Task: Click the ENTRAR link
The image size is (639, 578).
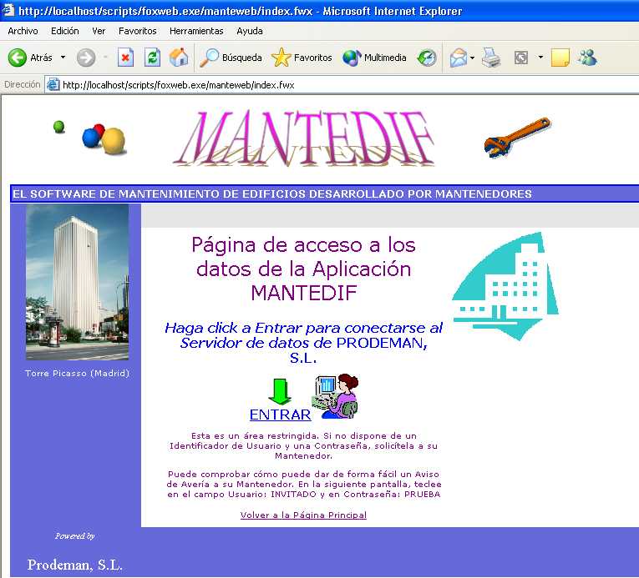Action: click(280, 415)
